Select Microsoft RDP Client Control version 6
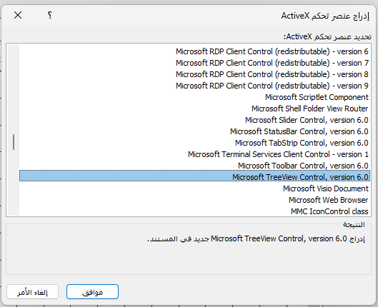The width and height of the screenshot is (378, 307). 194,51
